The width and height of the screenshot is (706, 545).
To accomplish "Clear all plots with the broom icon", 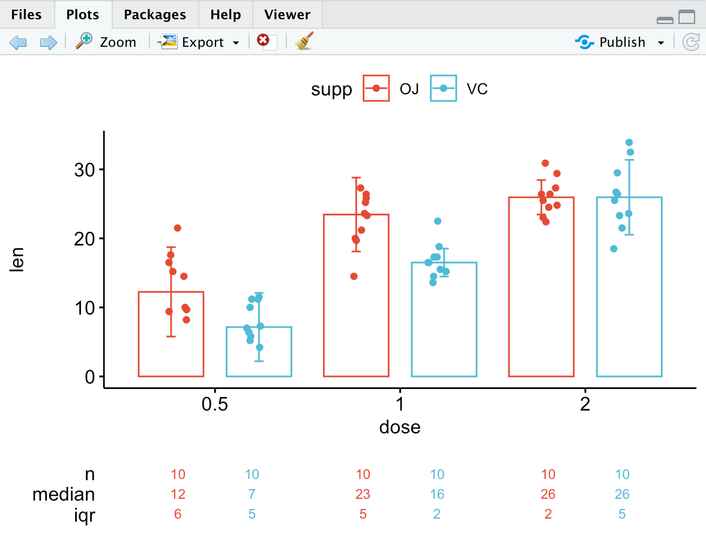I will (x=305, y=41).
